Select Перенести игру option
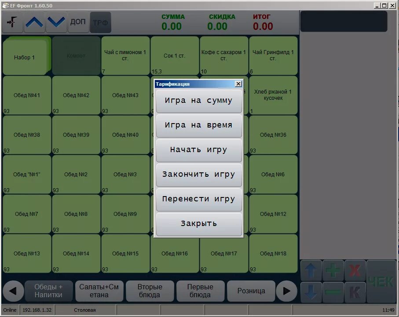This screenshot has width=399, height=317. pyautogui.click(x=199, y=199)
